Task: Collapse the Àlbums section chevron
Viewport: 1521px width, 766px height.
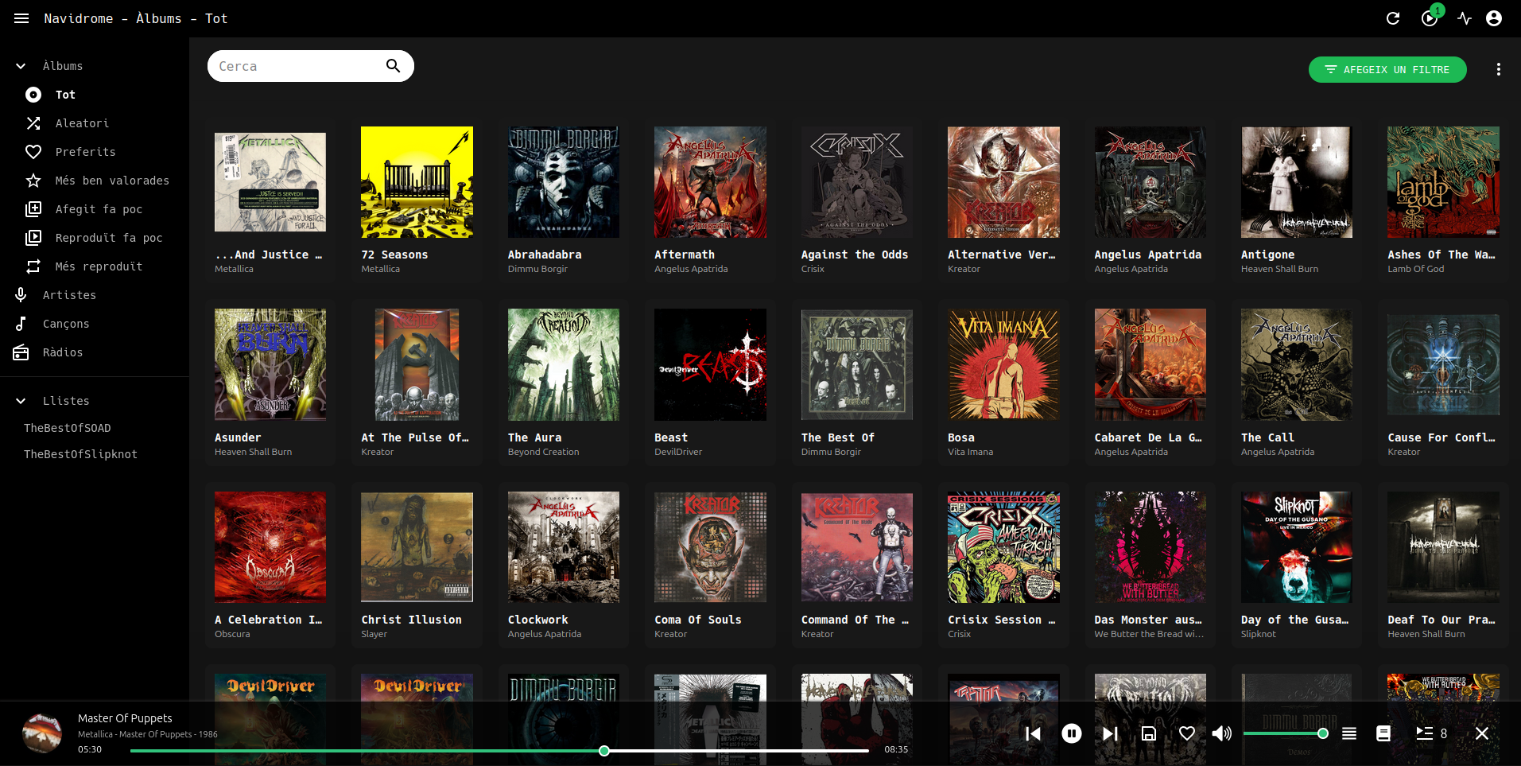Action: (21, 66)
